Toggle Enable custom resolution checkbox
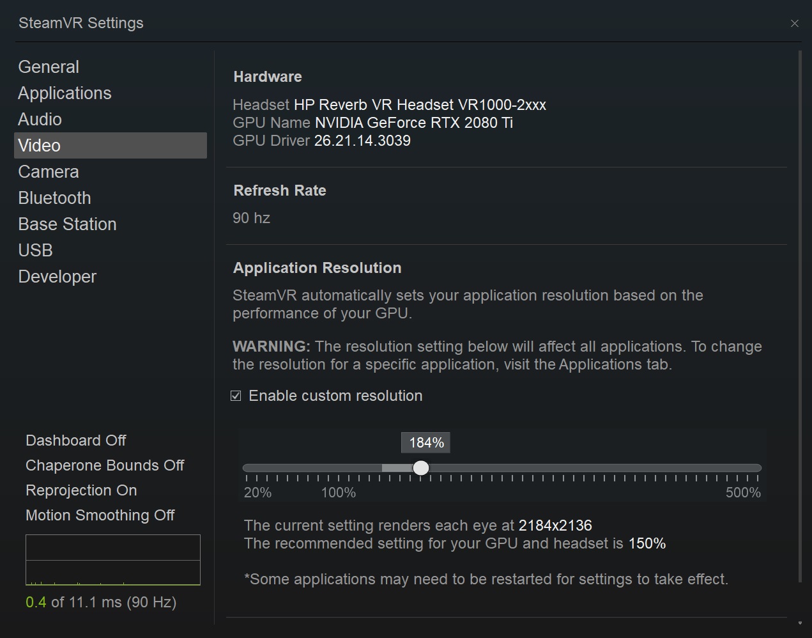The width and height of the screenshot is (812, 638). (236, 396)
